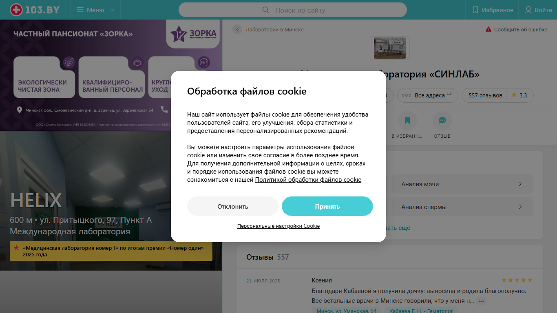
Task: Open the СИНЛАБ lab photo thumbnail
Action: (390, 48)
